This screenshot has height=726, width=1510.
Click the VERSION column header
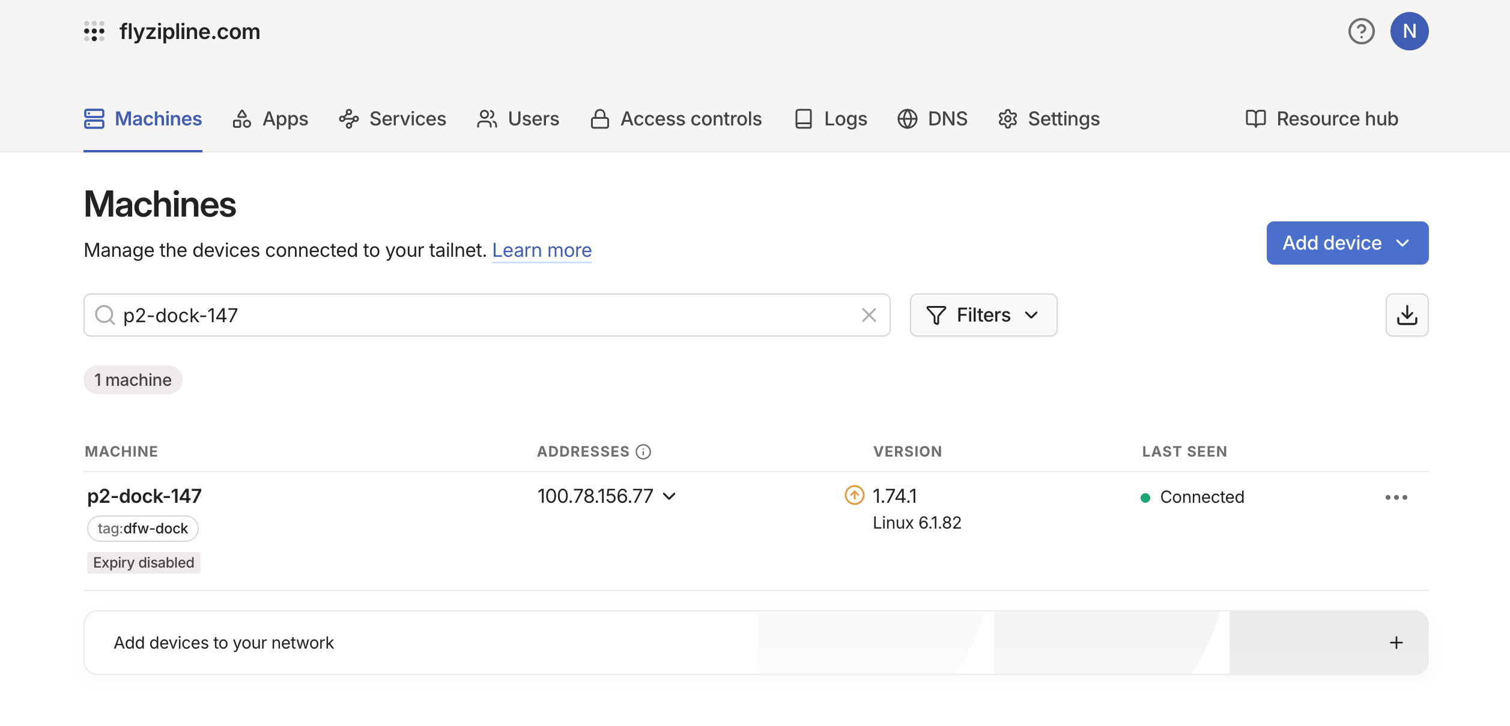(908, 452)
